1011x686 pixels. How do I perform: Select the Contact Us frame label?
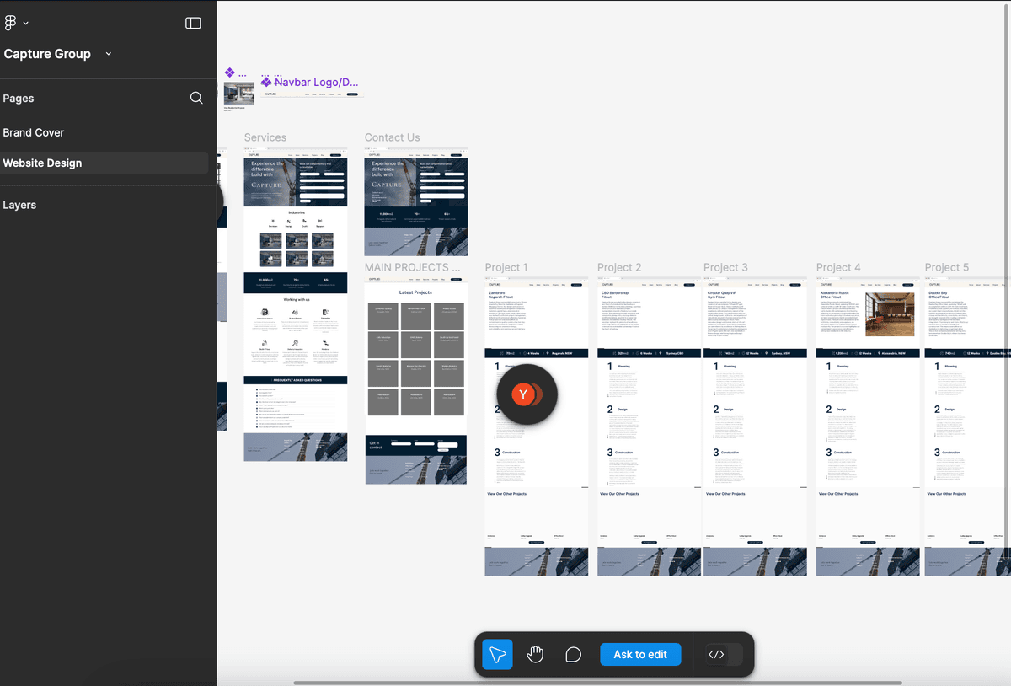pos(392,137)
